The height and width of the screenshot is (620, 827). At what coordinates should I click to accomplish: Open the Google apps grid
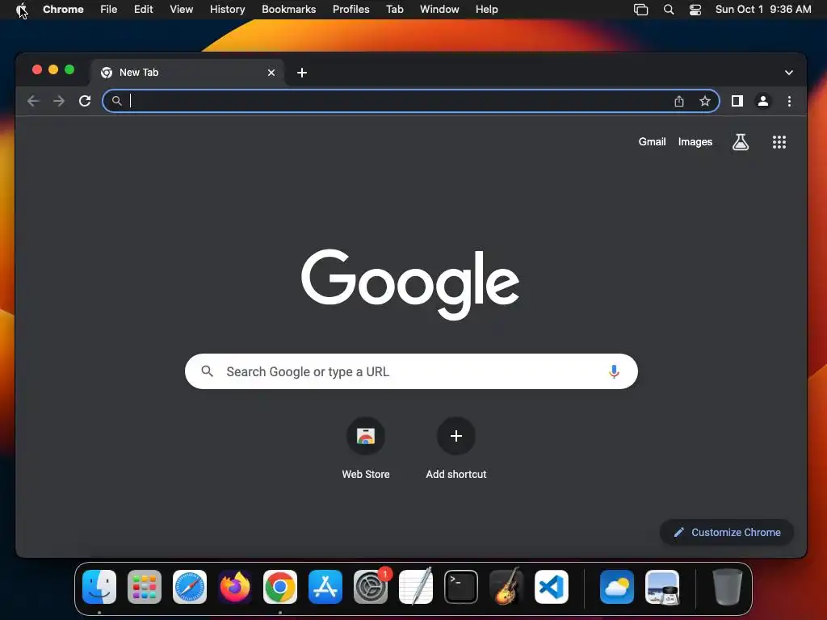pyautogui.click(x=779, y=142)
